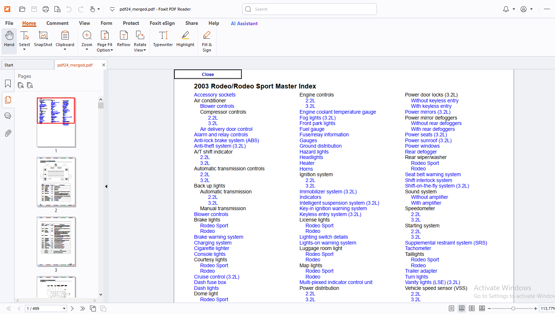This screenshot has height=314, width=555.
Task: Click the Reflow tool
Action: pos(124,39)
